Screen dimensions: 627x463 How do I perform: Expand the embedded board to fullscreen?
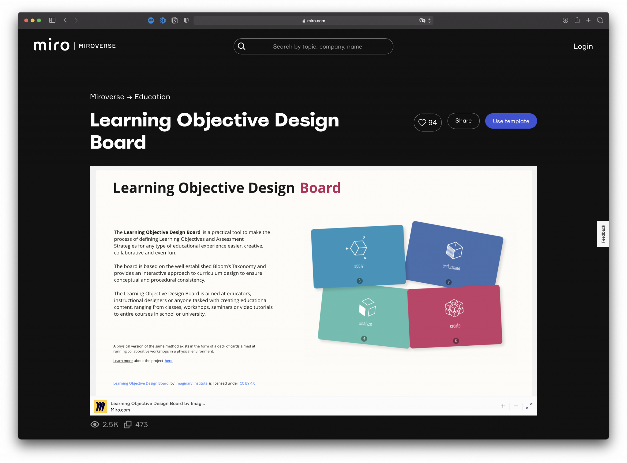click(529, 406)
